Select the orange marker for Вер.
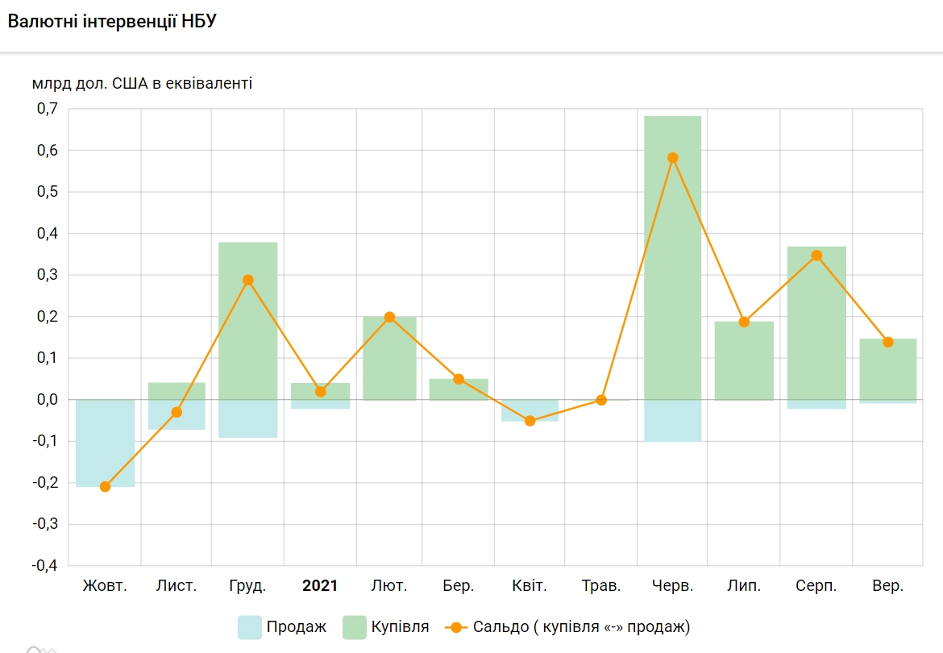The width and height of the screenshot is (943, 653). click(x=888, y=342)
